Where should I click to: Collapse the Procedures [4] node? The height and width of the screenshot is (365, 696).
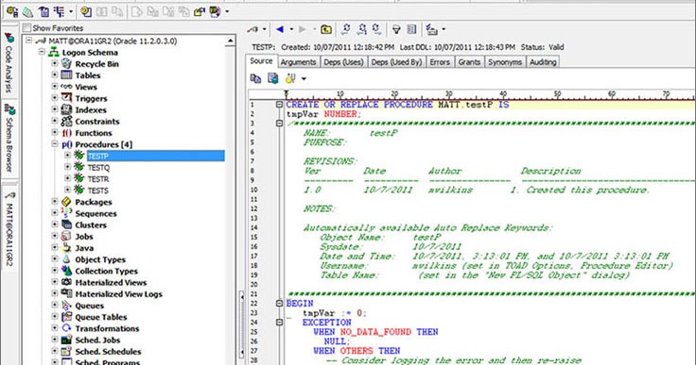point(55,144)
